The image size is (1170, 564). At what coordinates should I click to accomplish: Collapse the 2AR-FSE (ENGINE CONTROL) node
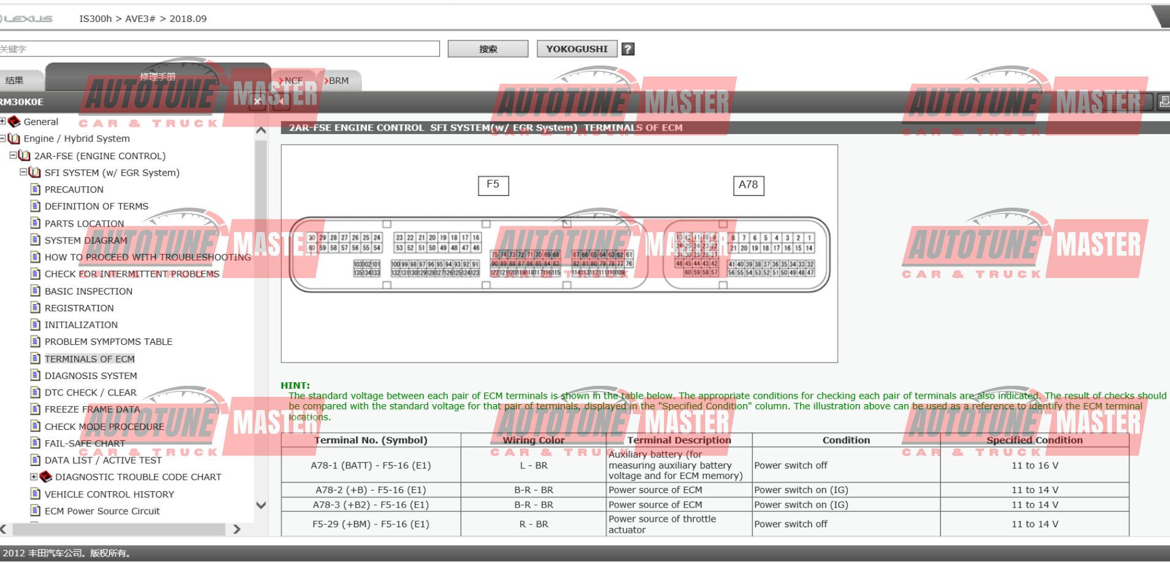(x=13, y=156)
